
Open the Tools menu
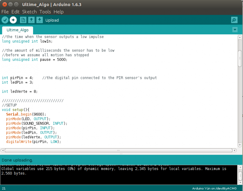45,12
